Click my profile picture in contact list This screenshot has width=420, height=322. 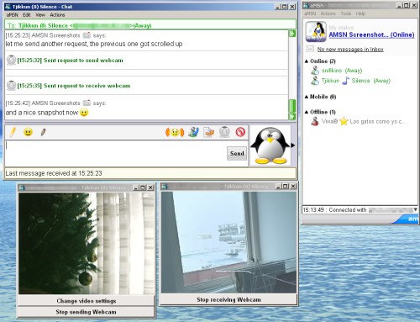[316, 32]
